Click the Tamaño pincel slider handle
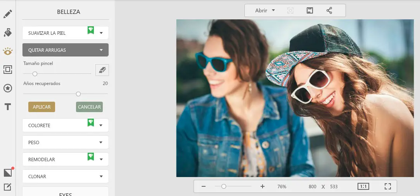Screen dimensions: 420x196 (x=35, y=74)
